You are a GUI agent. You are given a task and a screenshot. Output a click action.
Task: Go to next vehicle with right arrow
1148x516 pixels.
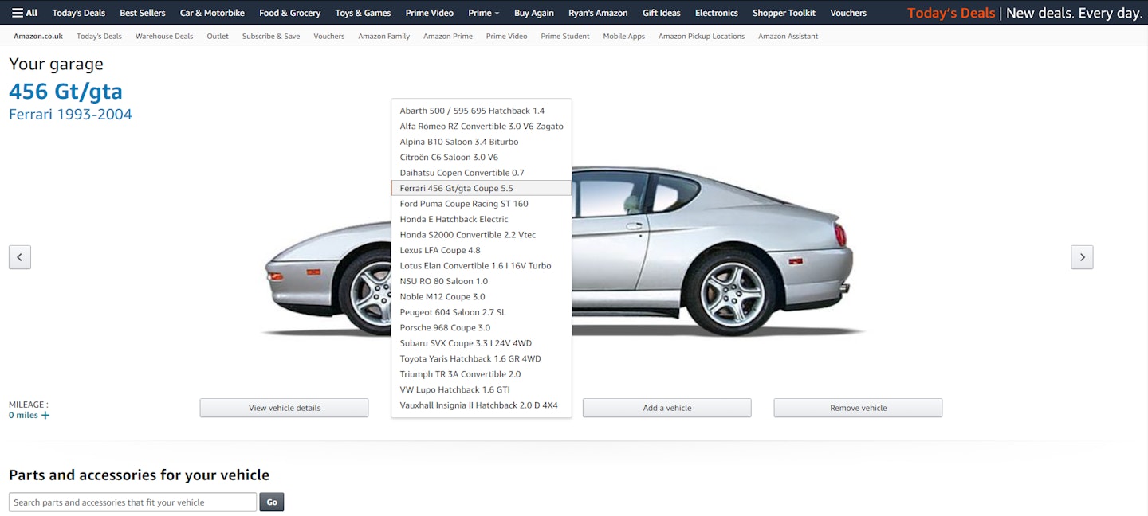pyautogui.click(x=1082, y=257)
